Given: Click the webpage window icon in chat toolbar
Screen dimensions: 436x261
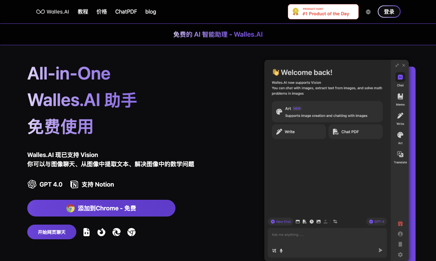Looking at the screenshot, I should pos(298,222).
